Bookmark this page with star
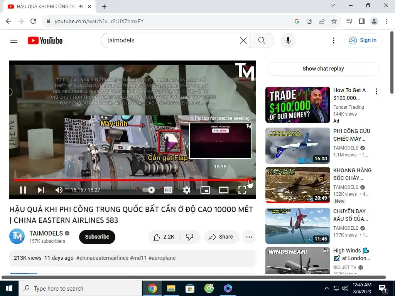This screenshot has height=296, width=395. click(x=334, y=21)
